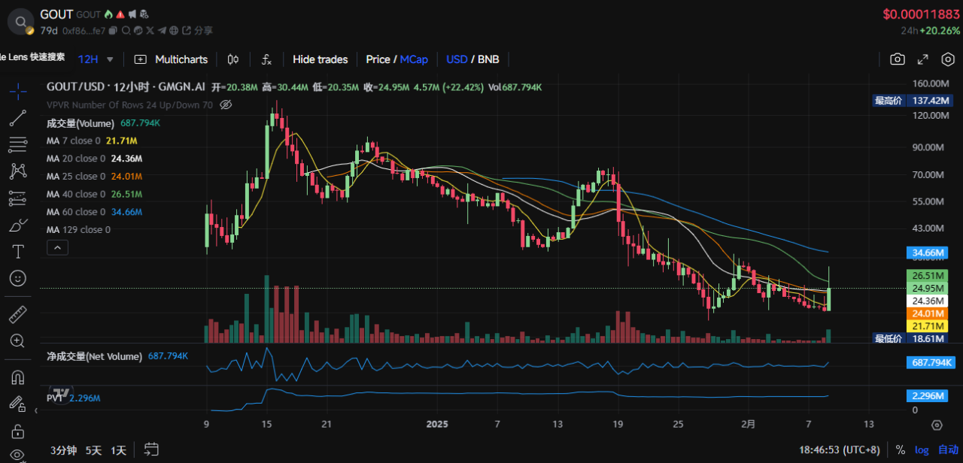This screenshot has height=463, width=963.
Task: Toggle log scale on the price axis
Action: click(922, 449)
